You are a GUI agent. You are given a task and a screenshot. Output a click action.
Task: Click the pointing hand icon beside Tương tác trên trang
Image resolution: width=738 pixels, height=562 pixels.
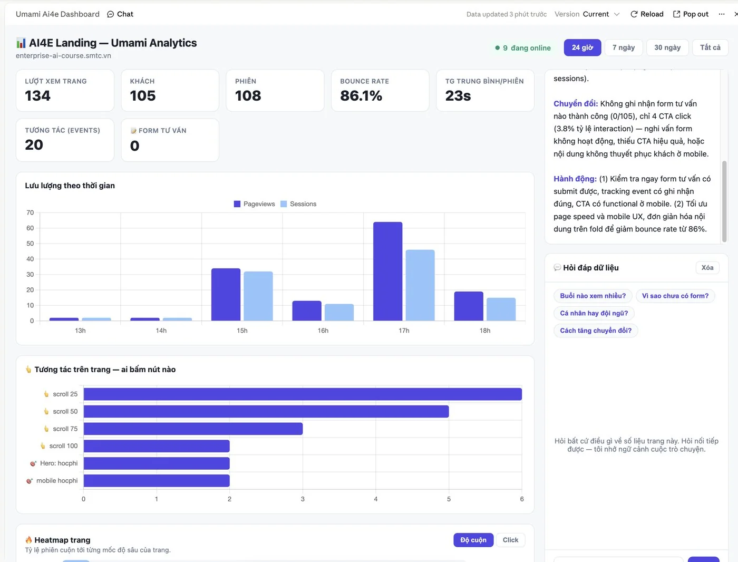pos(28,370)
